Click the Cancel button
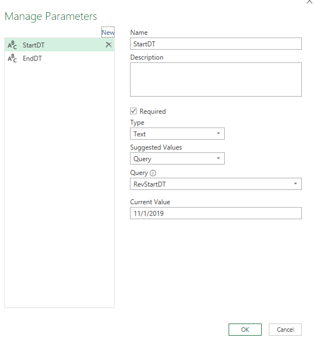The image size is (314, 350). click(285, 330)
